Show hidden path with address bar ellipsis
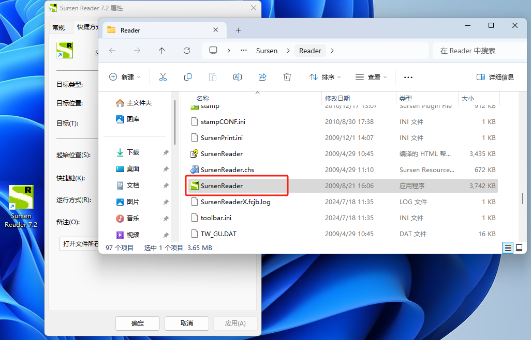 243,50
